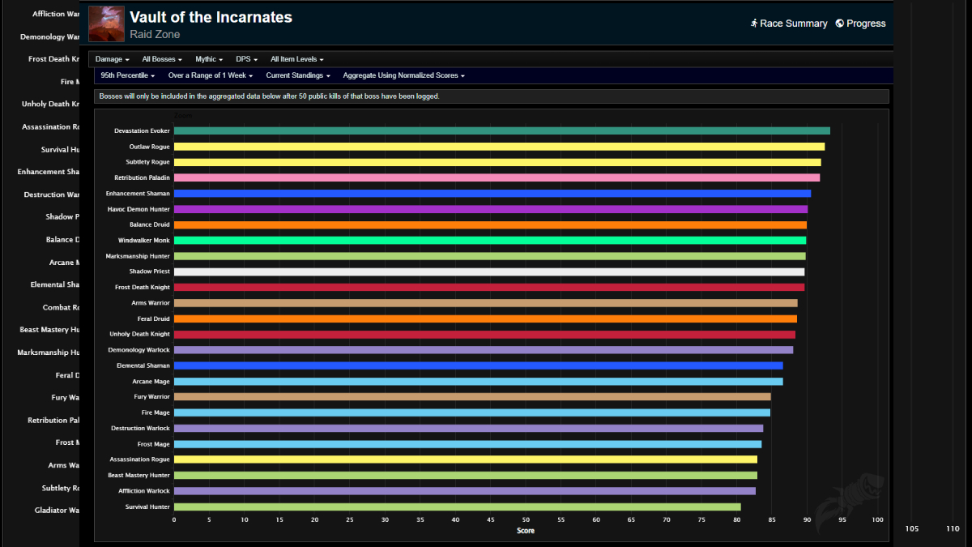Screen dimensions: 972x547
Task: Expand the Over a Range of 1 Week dropdown
Action: click(210, 75)
